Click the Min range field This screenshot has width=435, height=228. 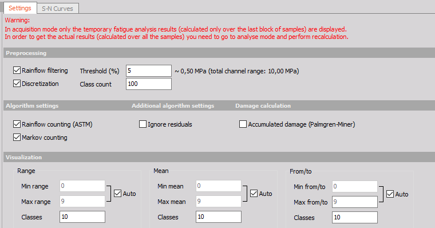82,186
